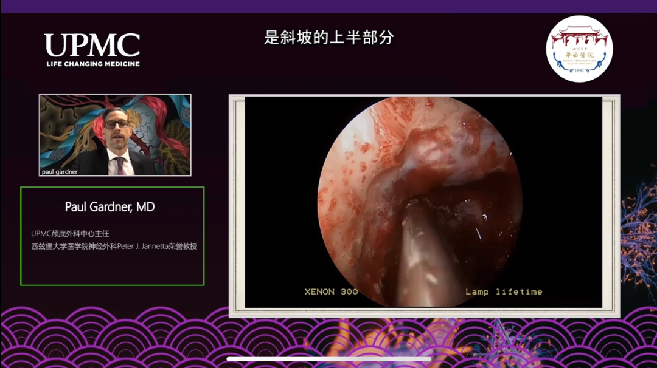The image size is (657, 368).
Task: Click the Lamp lifetime overlay text
Action: click(504, 291)
